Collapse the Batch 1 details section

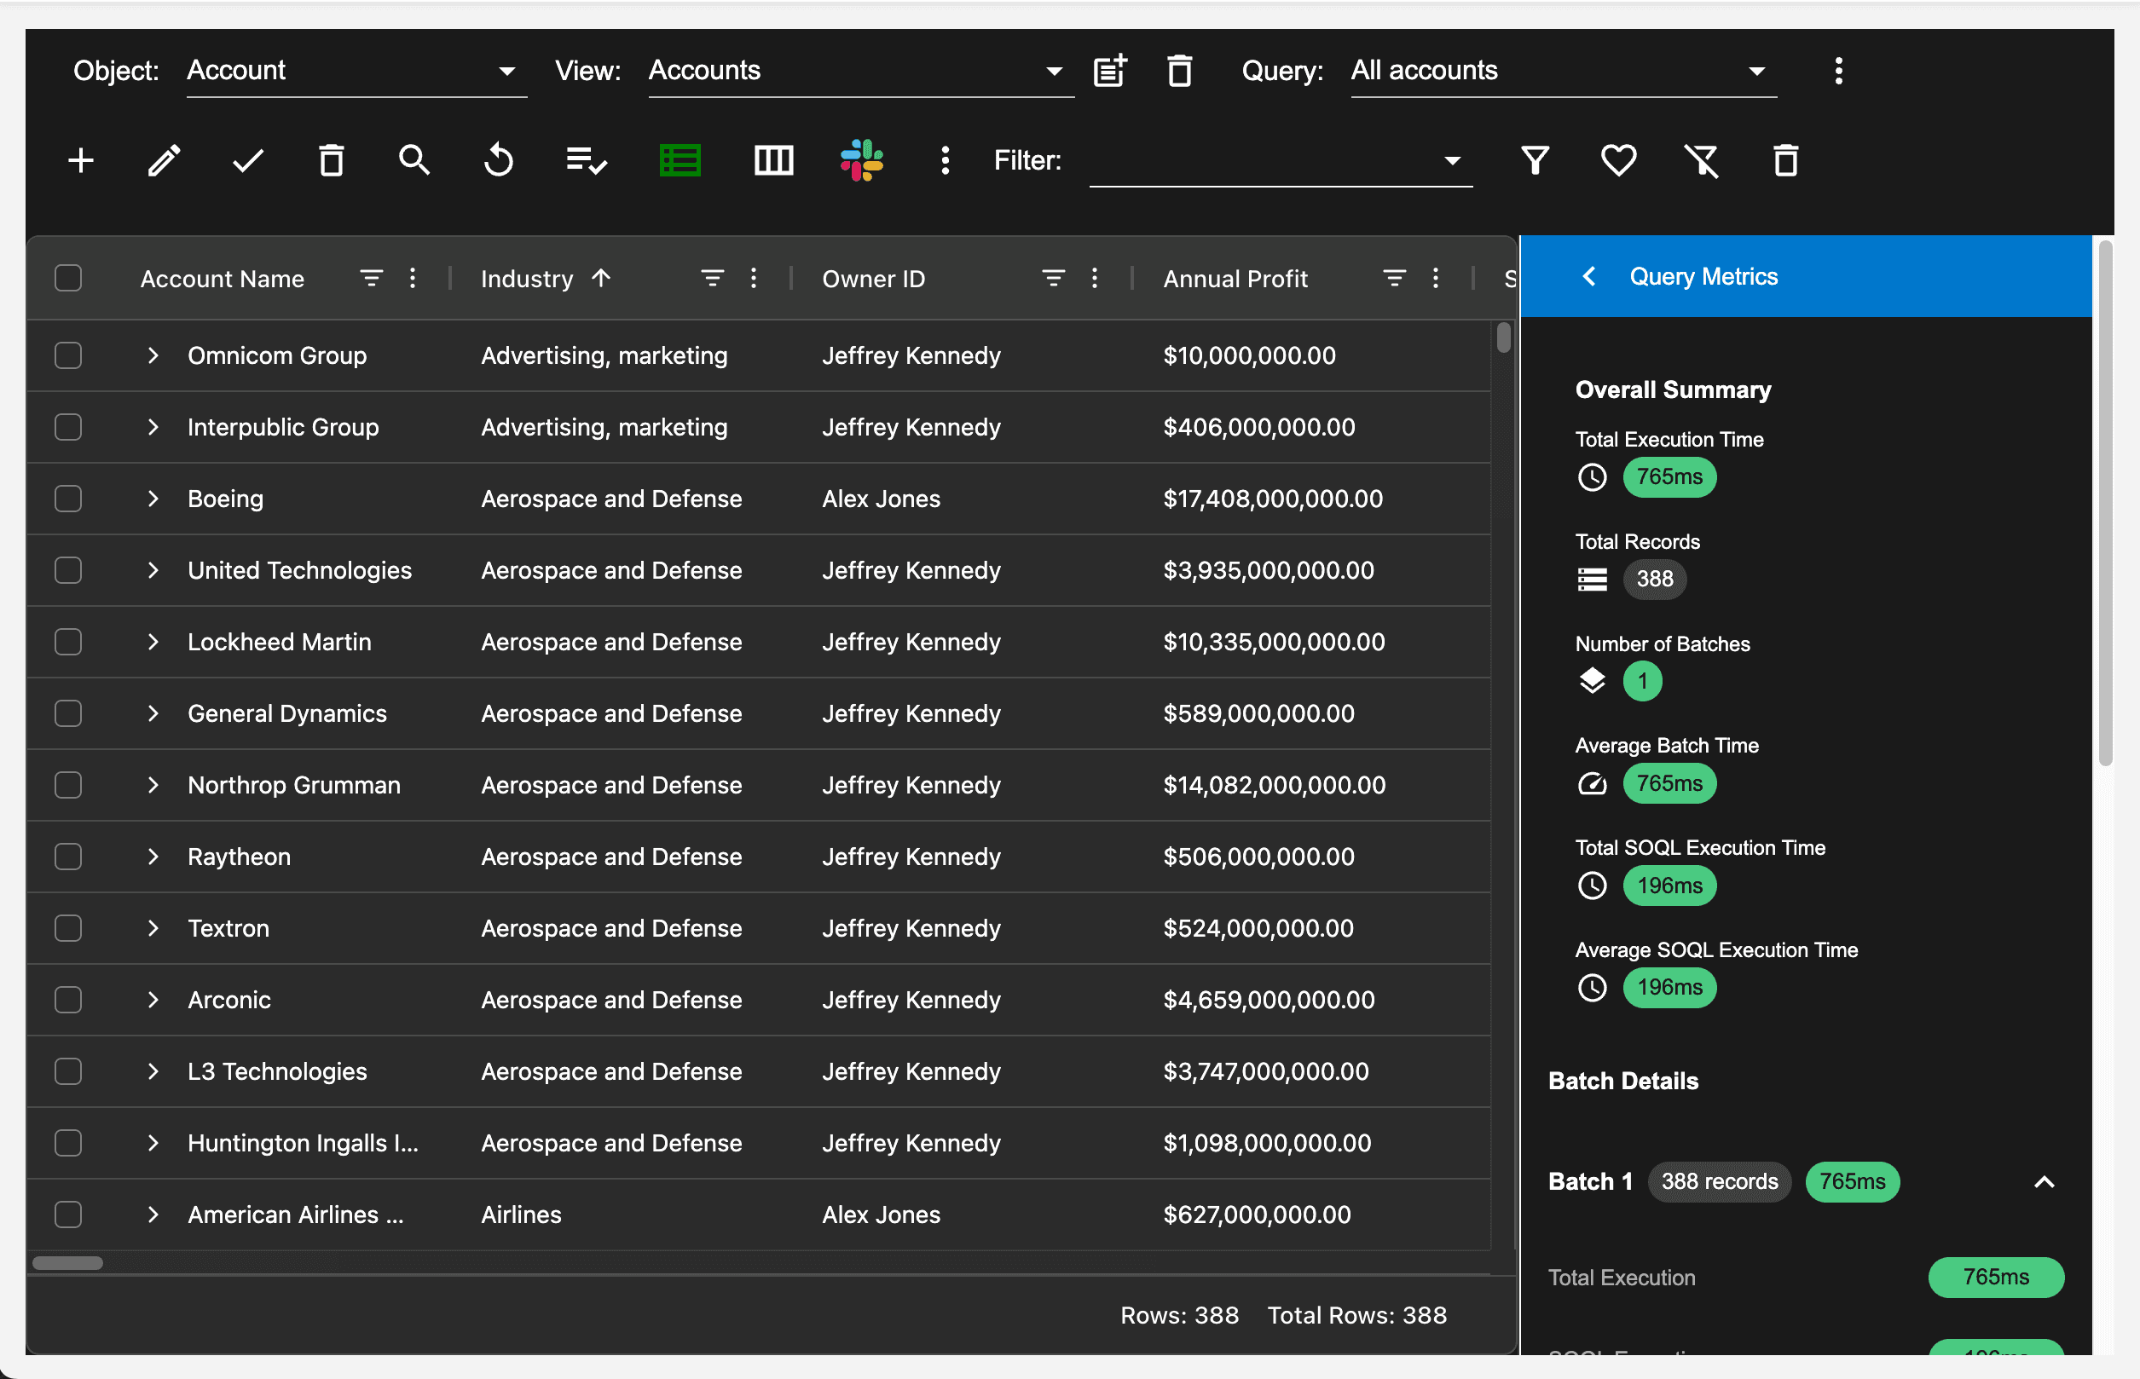(2044, 1182)
